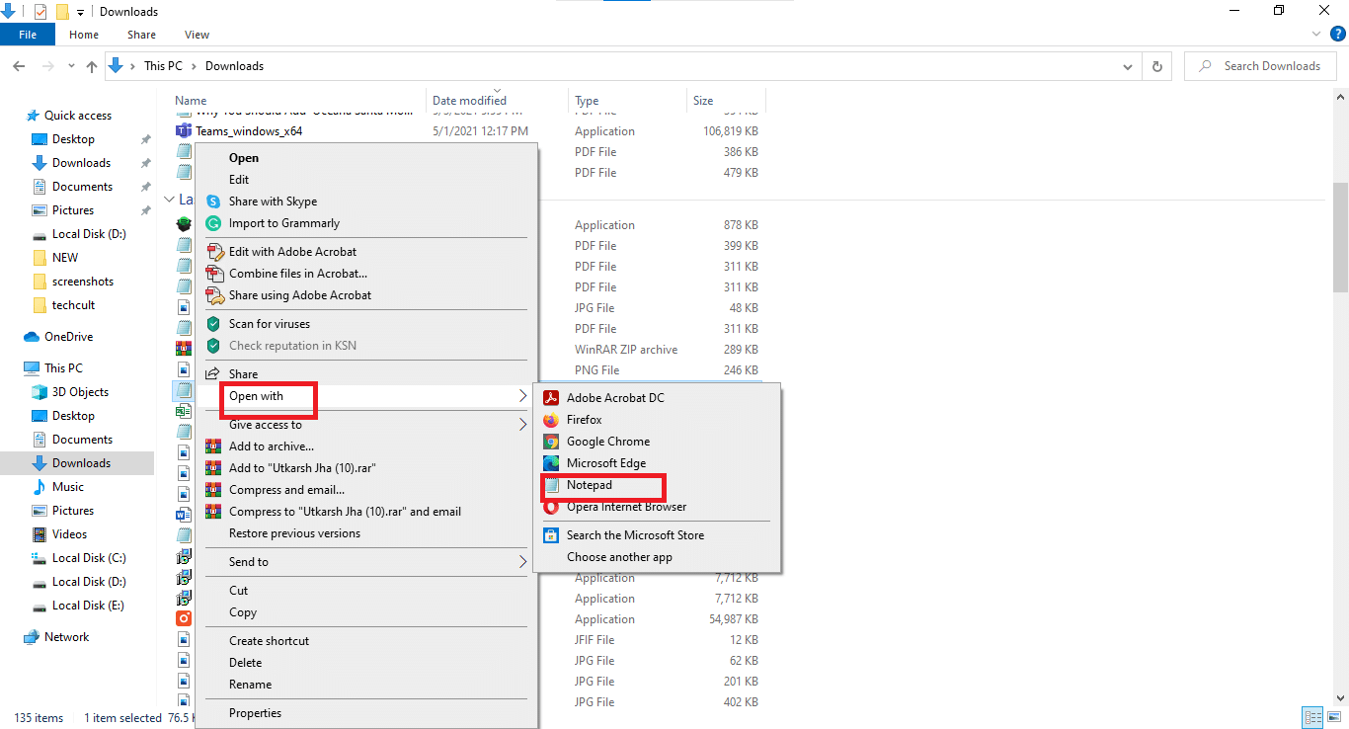This screenshot has width=1349, height=729.
Task: Click the refresh icon in the address bar
Action: pyautogui.click(x=1156, y=65)
